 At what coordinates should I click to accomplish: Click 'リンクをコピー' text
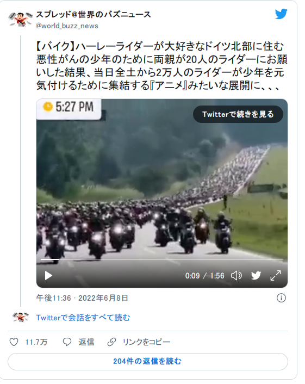[146, 342]
